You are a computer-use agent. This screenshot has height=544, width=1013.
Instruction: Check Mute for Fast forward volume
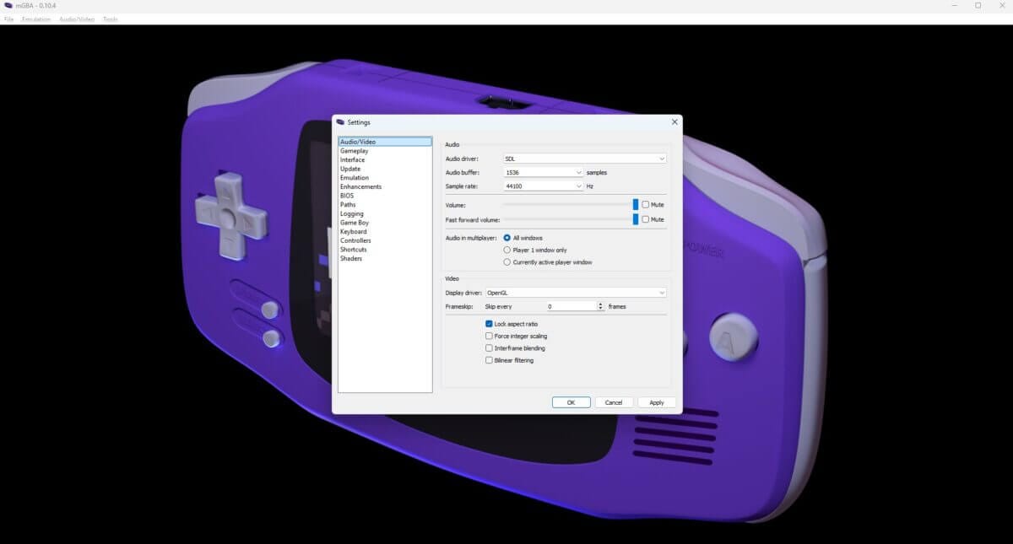(646, 219)
